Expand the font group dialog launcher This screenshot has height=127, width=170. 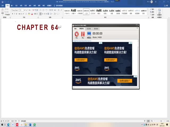(x=38, y=17)
